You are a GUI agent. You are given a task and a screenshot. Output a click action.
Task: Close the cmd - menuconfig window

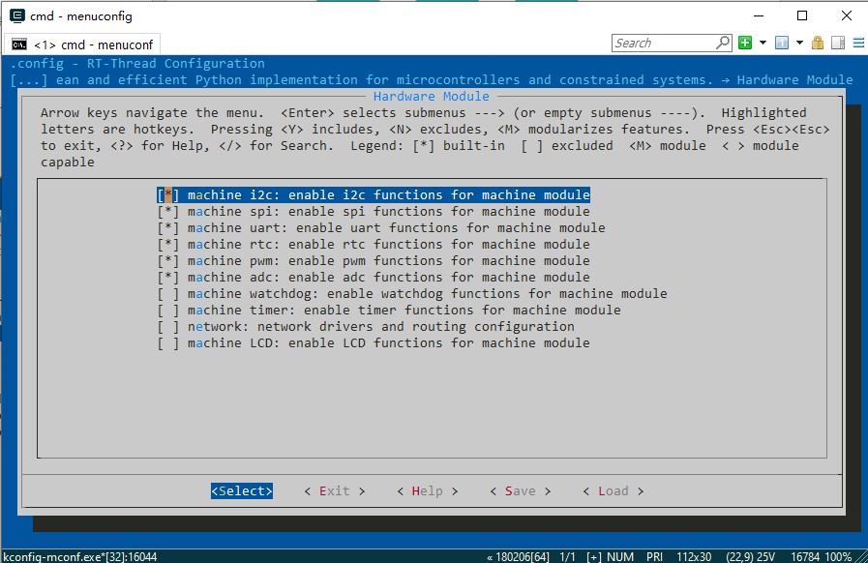point(847,15)
